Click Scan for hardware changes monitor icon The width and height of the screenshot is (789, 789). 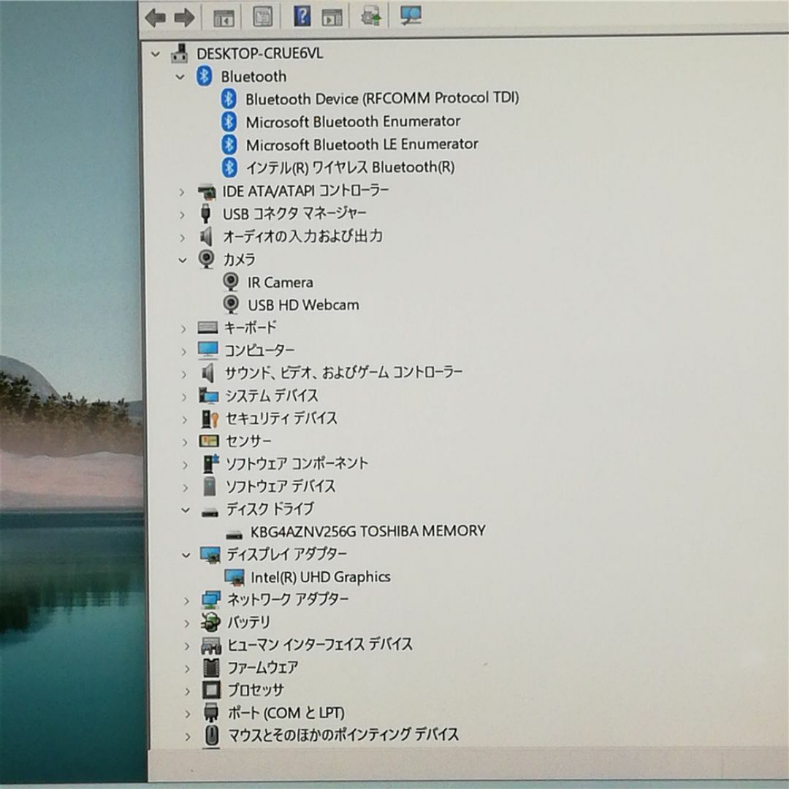(411, 15)
